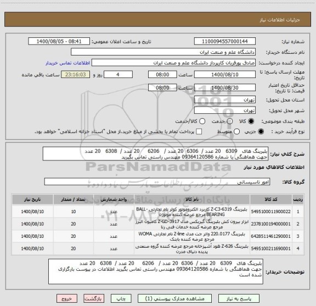316x306 pixels.
Task: Click the خروج exit button
Action: coord(67,298)
